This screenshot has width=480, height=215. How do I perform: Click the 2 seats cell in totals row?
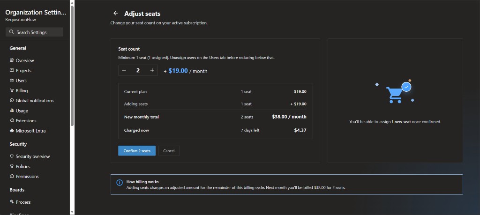247,117
